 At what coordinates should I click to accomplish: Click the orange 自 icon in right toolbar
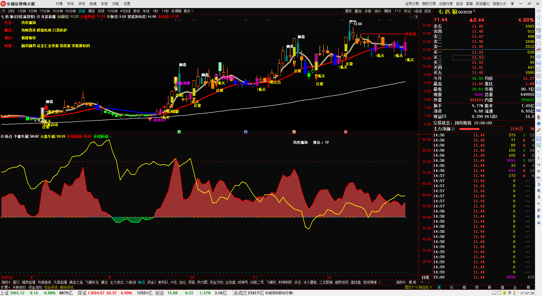[x=539, y=76]
